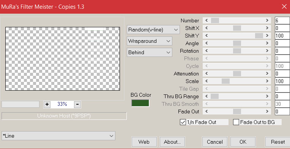Click the right arrow of the Shift X slider

click(267, 28)
